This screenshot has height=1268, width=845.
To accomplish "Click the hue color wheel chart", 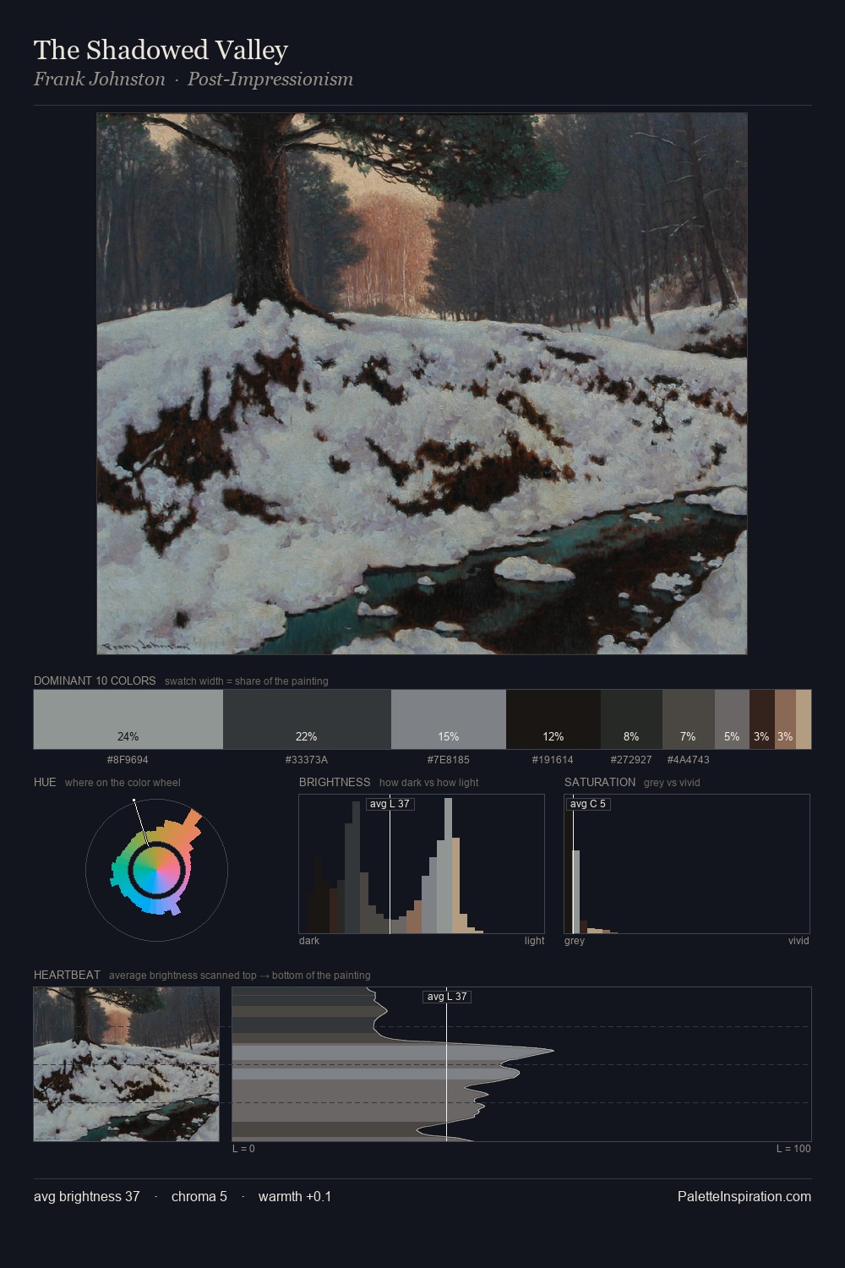I will (156, 869).
